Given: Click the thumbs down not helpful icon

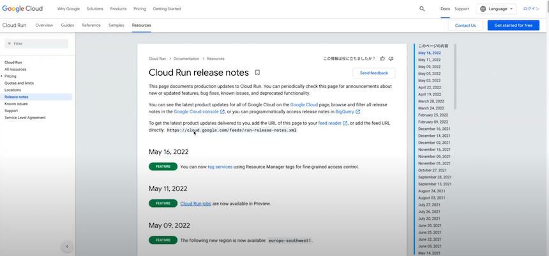Looking at the screenshot, I should pyautogui.click(x=391, y=59).
